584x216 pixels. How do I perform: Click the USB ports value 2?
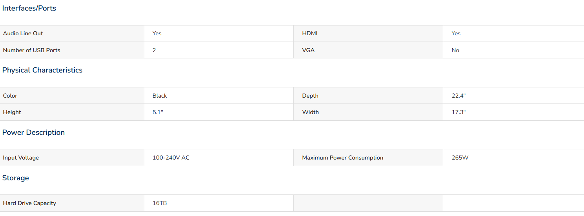tap(154, 50)
